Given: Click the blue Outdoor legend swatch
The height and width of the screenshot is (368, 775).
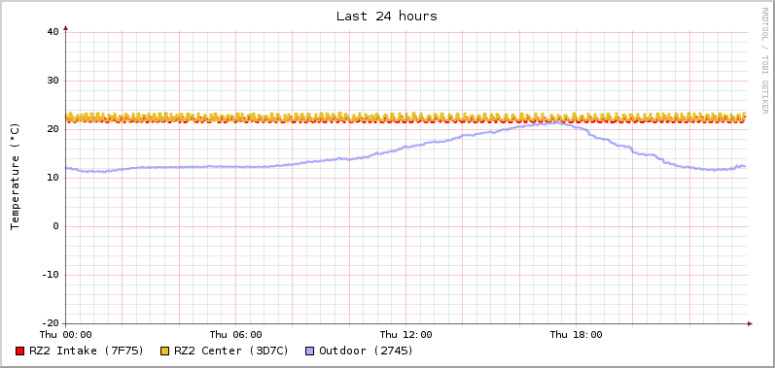Looking at the screenshot, I should pos(310,351).
